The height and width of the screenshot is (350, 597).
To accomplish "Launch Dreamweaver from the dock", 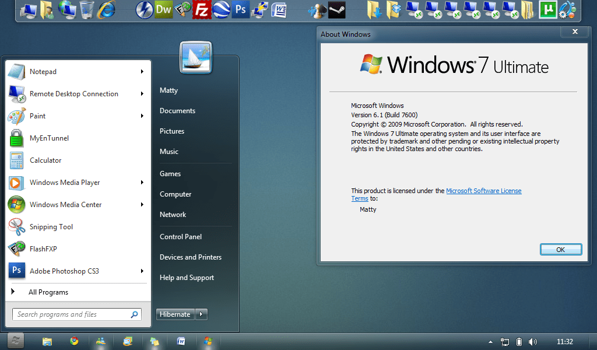I will (x=164, y=9).
